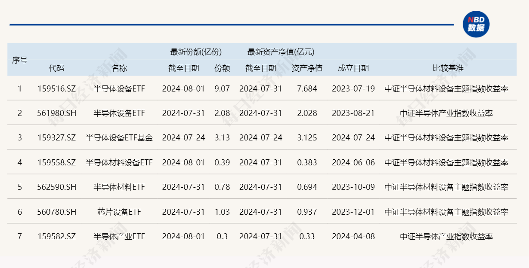Select code 159558.SZ
The image size is (529, 268).
[56, 162]
